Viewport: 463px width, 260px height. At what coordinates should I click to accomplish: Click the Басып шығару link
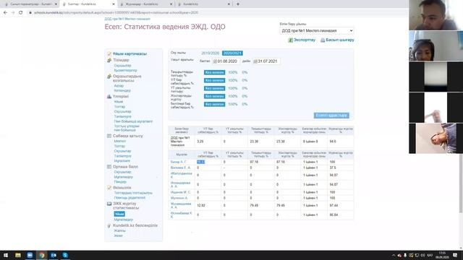pyautogui.click(x=340, y=40)
